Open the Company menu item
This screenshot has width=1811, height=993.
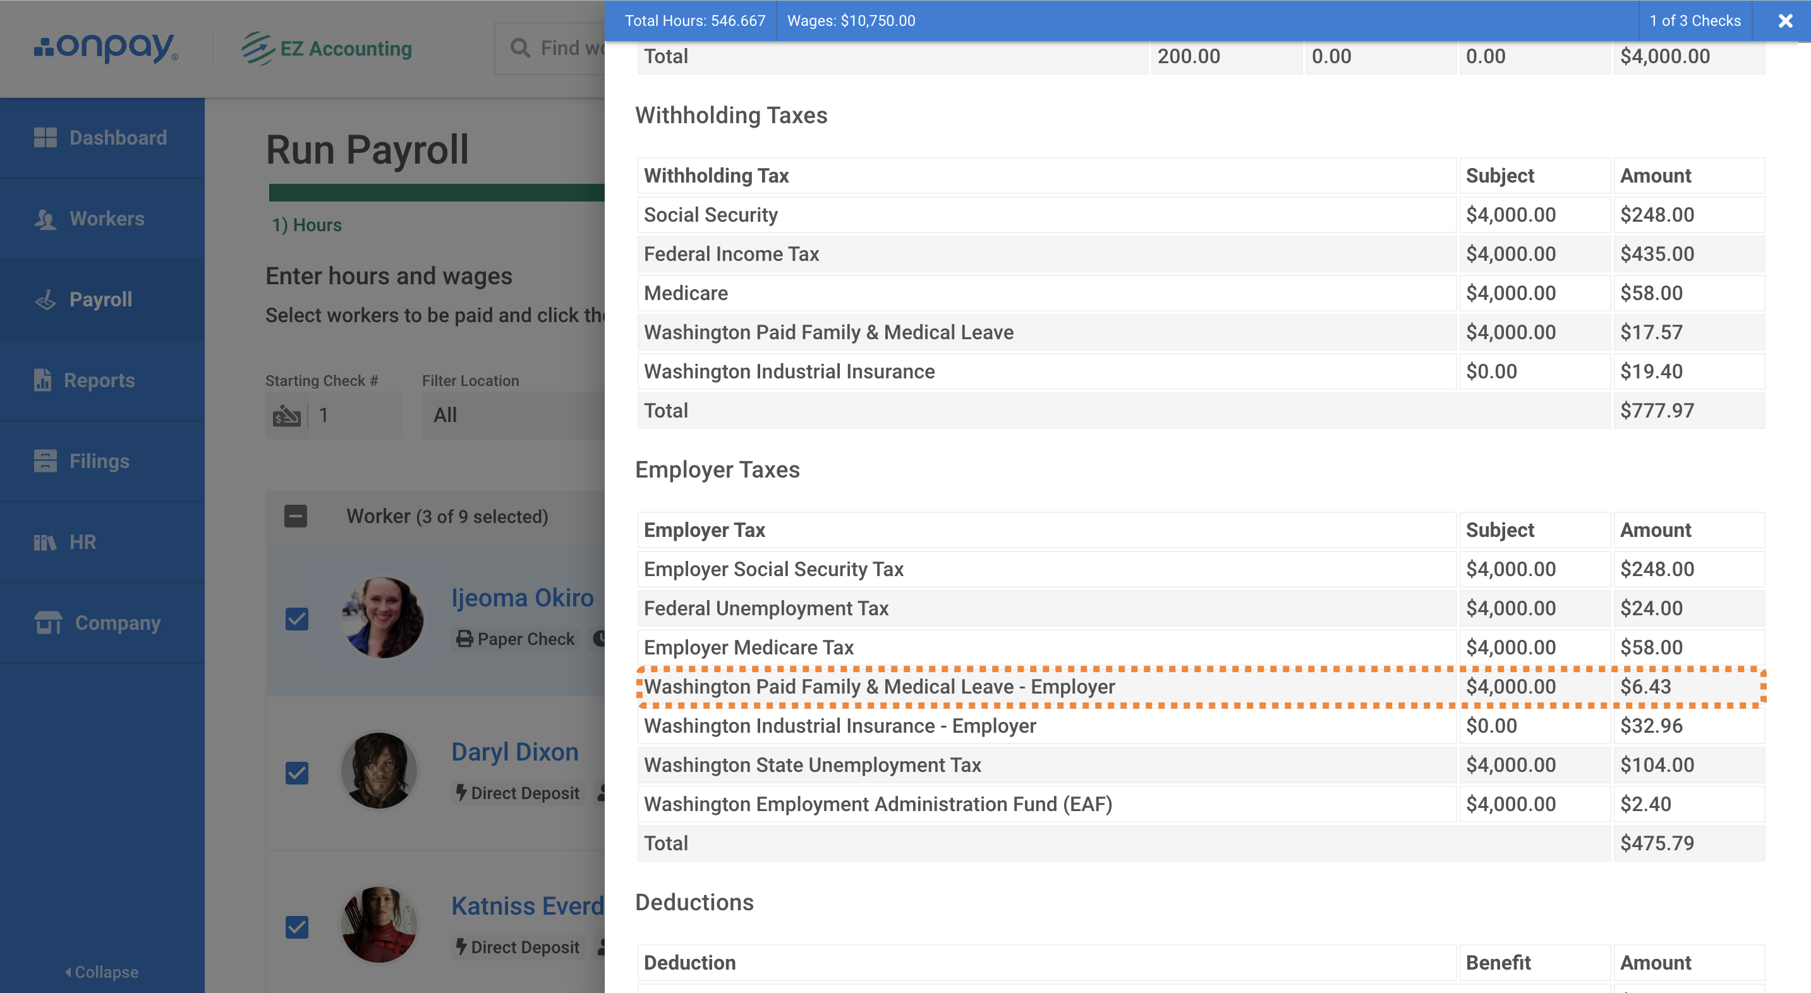(x=118, y=623)
